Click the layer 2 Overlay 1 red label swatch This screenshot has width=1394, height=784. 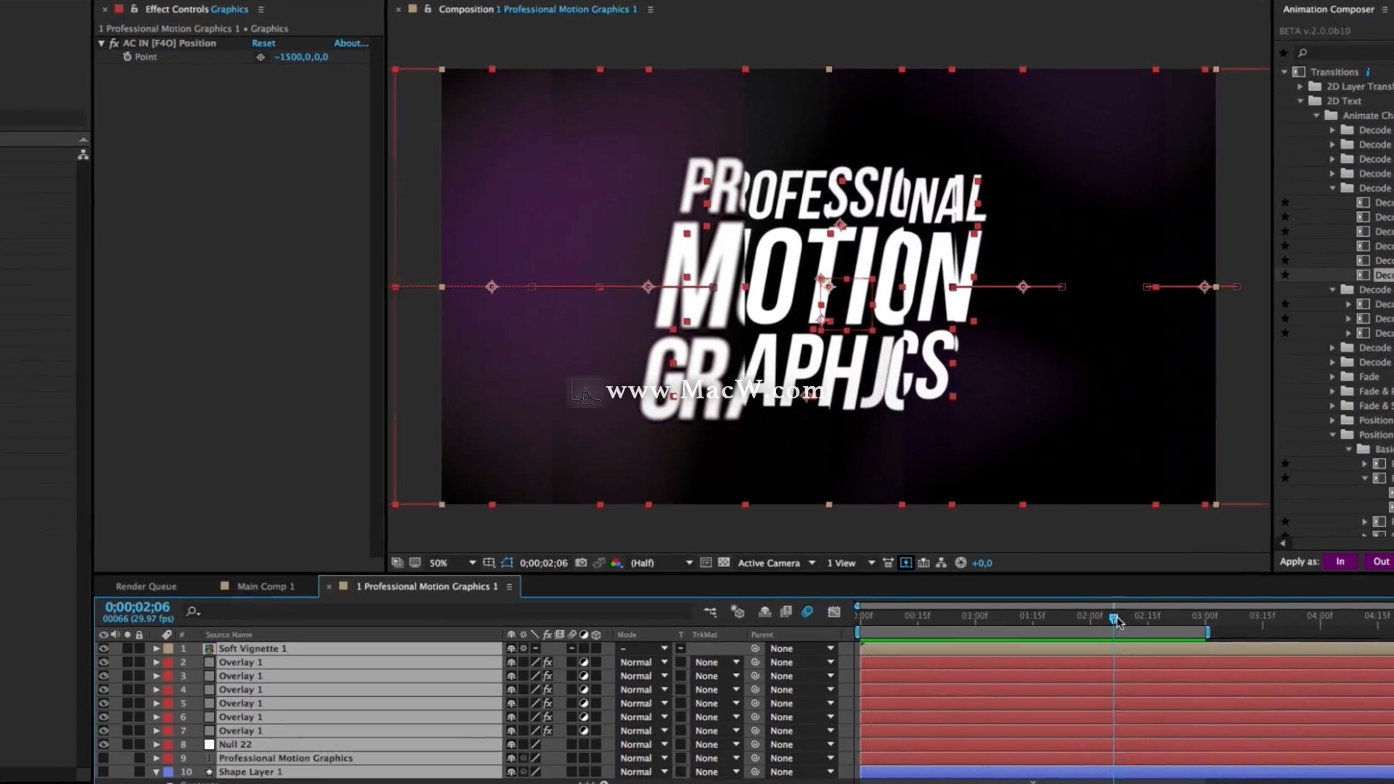pos(168,662)
